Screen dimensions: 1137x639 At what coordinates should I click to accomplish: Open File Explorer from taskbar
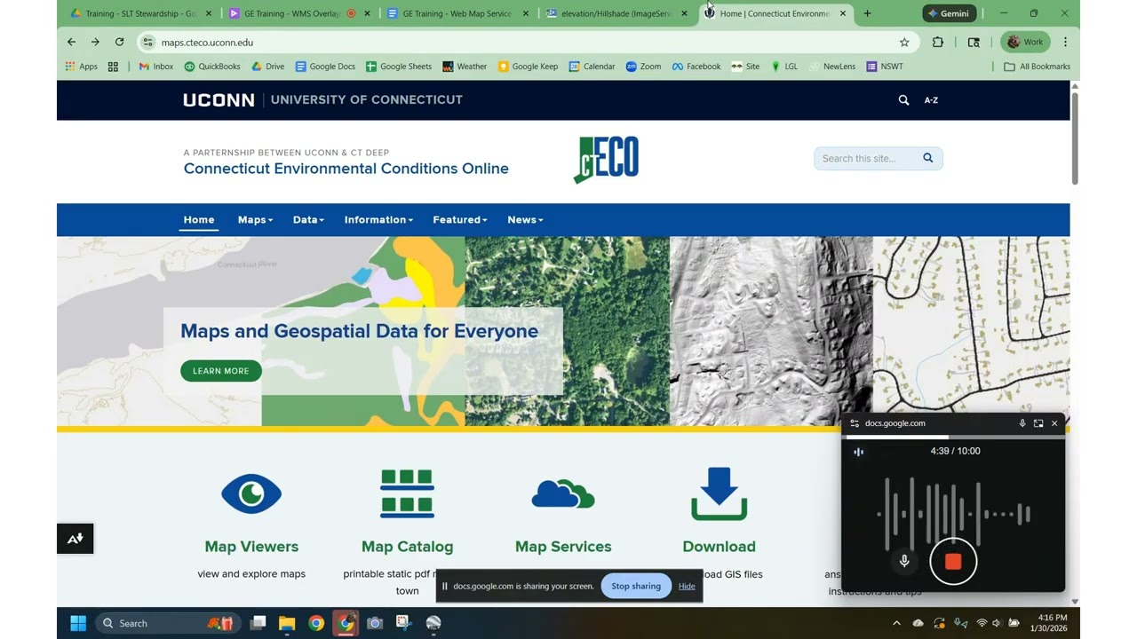tap(287, 623)
